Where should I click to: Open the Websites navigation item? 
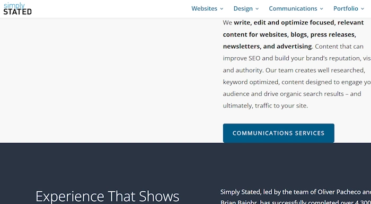207,8
